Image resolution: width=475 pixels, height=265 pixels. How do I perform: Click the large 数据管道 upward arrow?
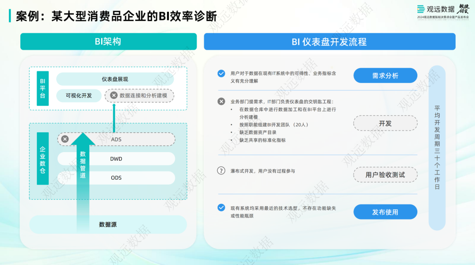click(82, 176)
